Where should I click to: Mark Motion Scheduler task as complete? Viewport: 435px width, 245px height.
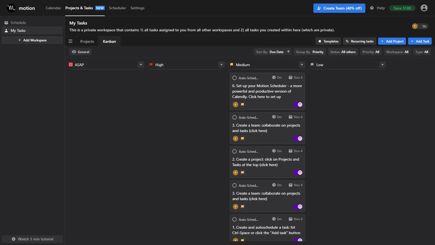click(x=235, y=78)
